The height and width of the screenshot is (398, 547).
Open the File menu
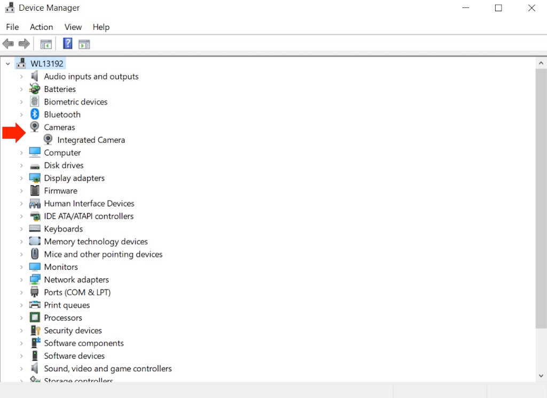coord(13,27)
